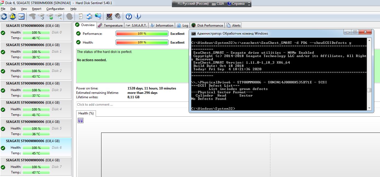Click the Health 100 % gradient bar in Overview

[x=142, y=42]
